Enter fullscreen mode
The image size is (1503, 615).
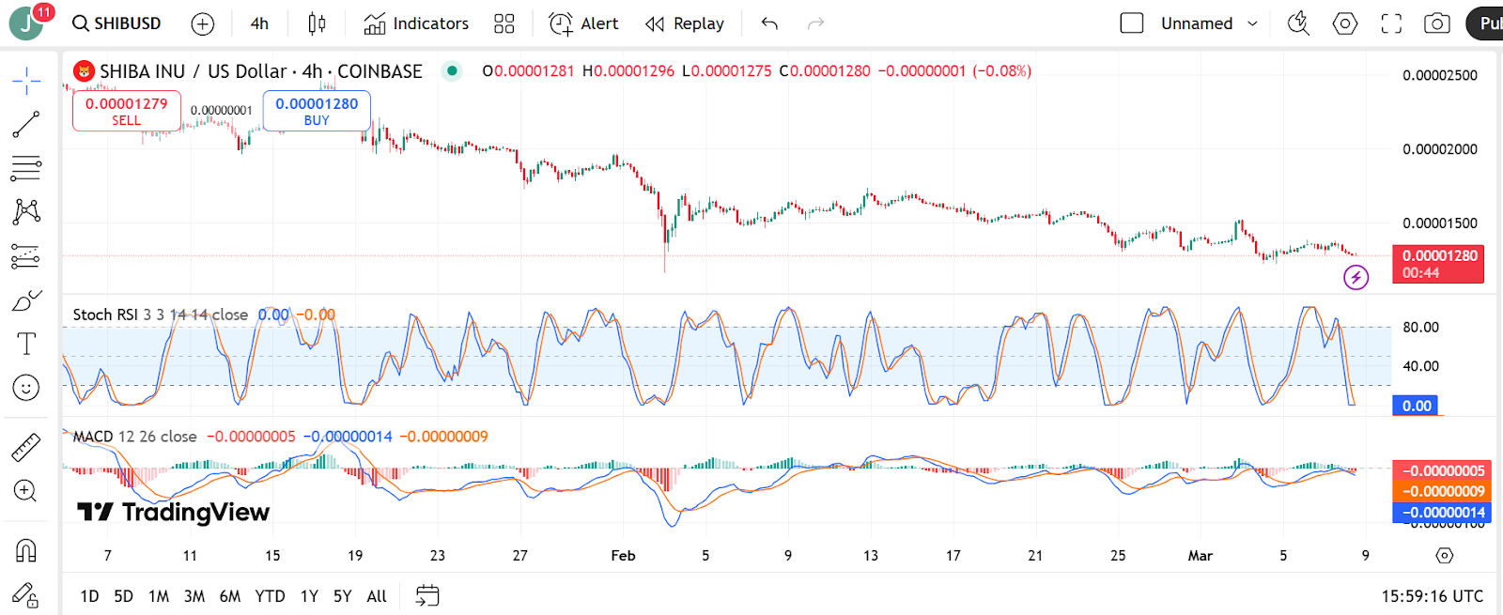coord(1391,23)
